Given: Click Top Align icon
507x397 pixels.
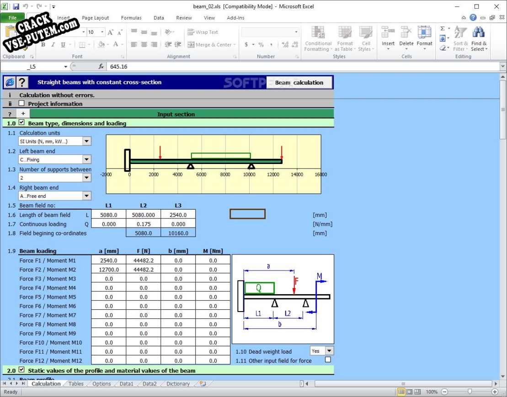Looking at the screenshot, I should coord(134,32).
